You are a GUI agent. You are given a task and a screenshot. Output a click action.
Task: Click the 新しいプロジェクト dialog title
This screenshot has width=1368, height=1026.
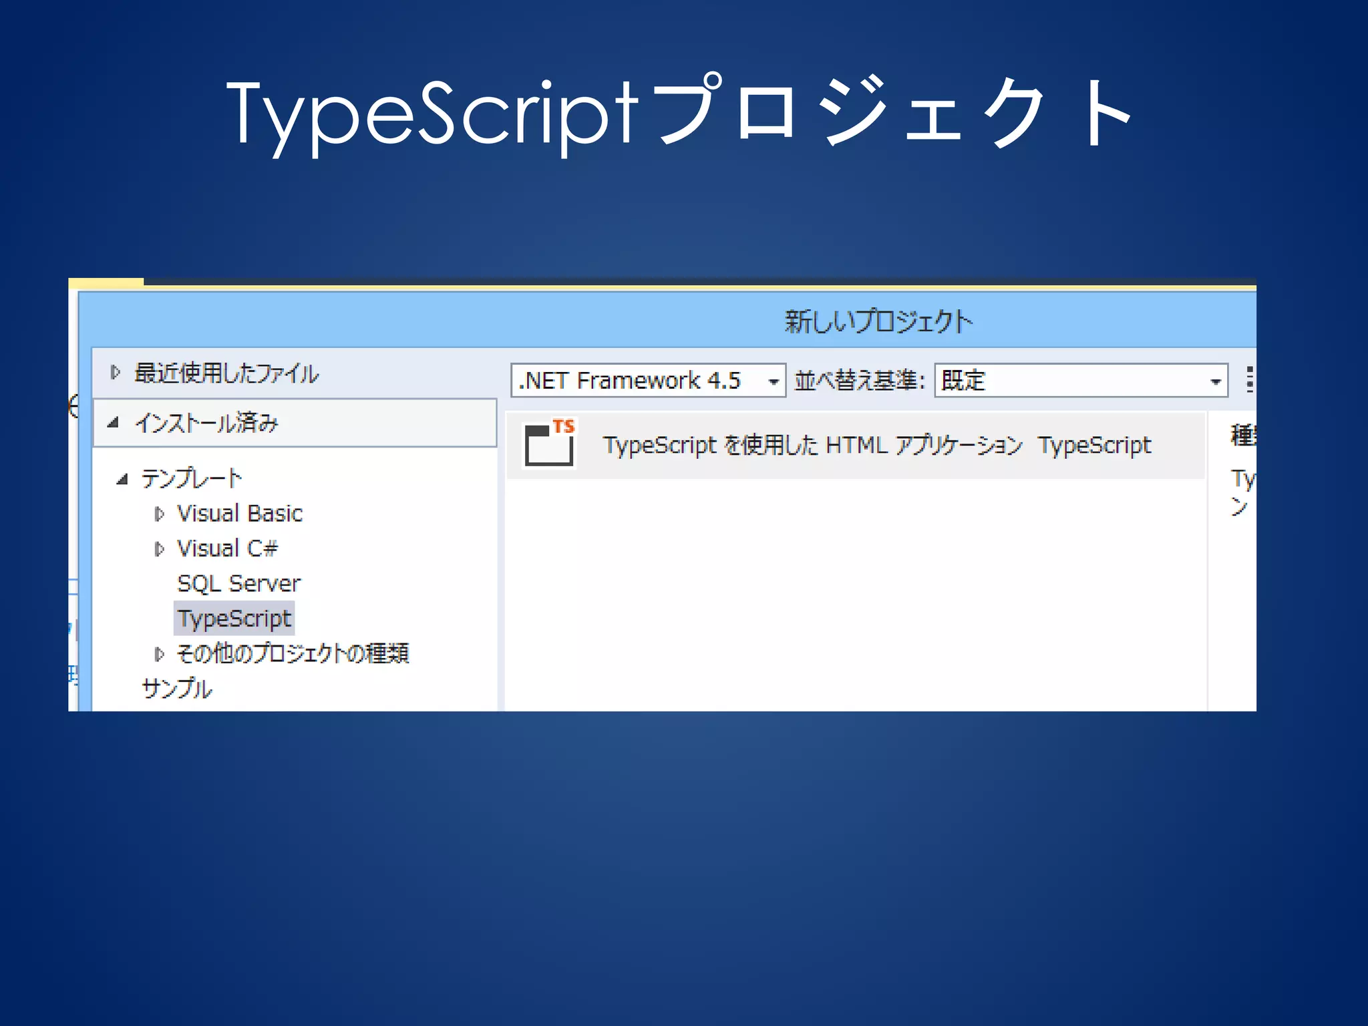(x=878, y=321)
